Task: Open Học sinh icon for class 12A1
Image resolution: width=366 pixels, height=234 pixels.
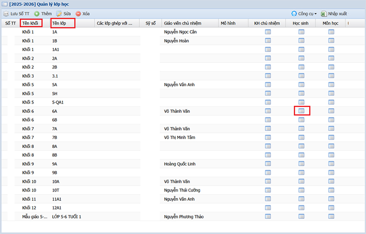Action: (x=301, y=208)
